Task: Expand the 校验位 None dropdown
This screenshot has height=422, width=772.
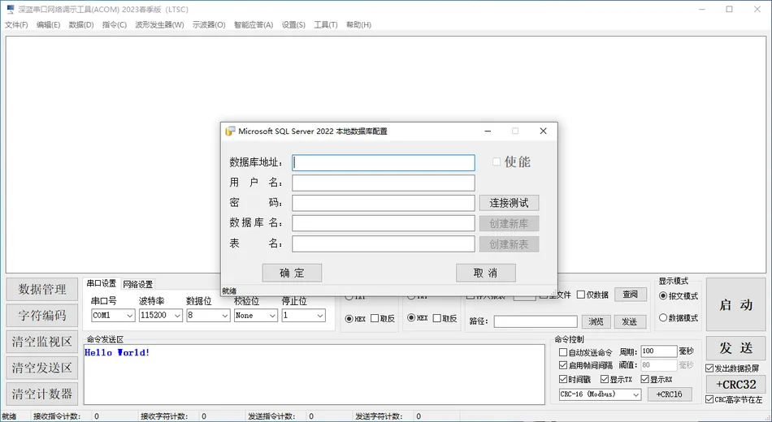Action: click(x=255, y=315)
